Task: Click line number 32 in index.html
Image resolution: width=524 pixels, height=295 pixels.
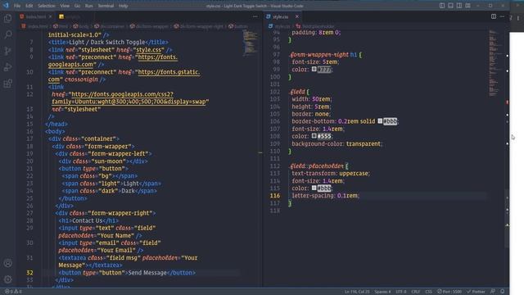Action: click(29, 273)
